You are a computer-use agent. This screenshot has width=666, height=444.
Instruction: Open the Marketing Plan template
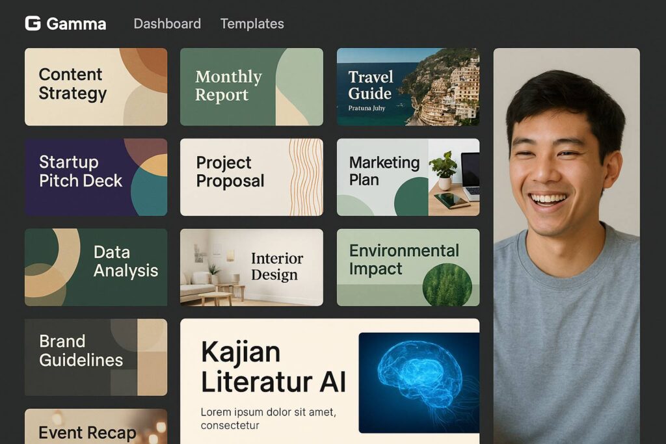click(x=408, y=177)
